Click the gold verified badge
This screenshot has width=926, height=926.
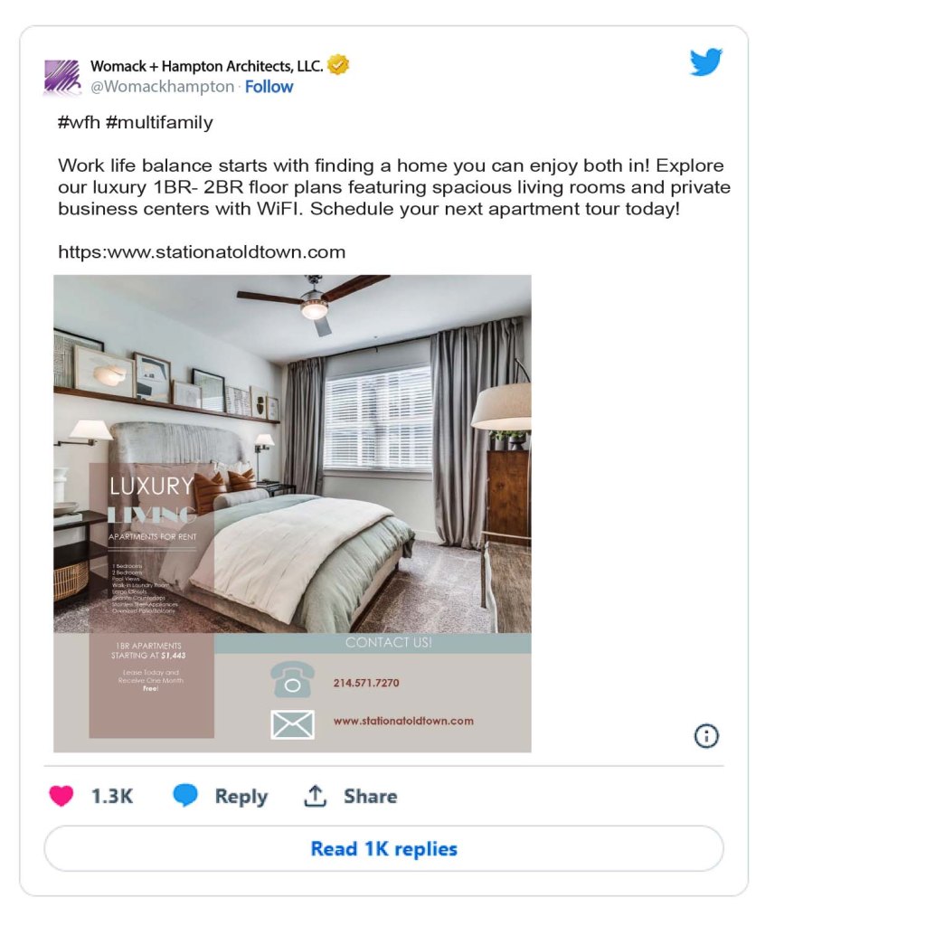(338, 65)
